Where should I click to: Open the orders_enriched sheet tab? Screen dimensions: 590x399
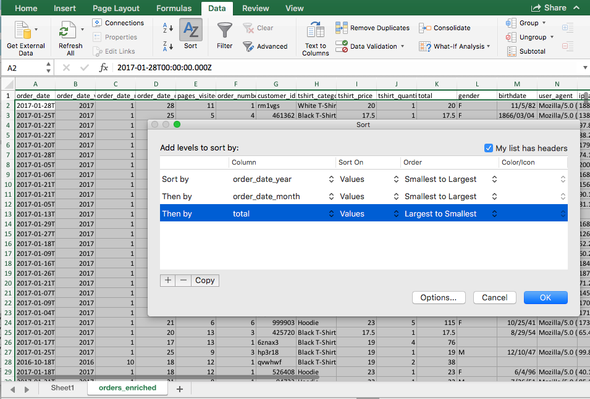127,389
